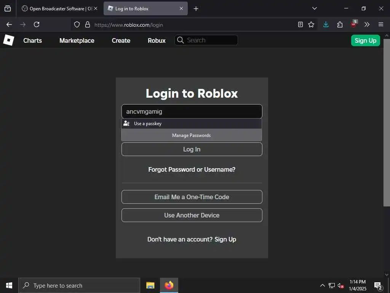Open tracking protection shield icon

(77, 24)
